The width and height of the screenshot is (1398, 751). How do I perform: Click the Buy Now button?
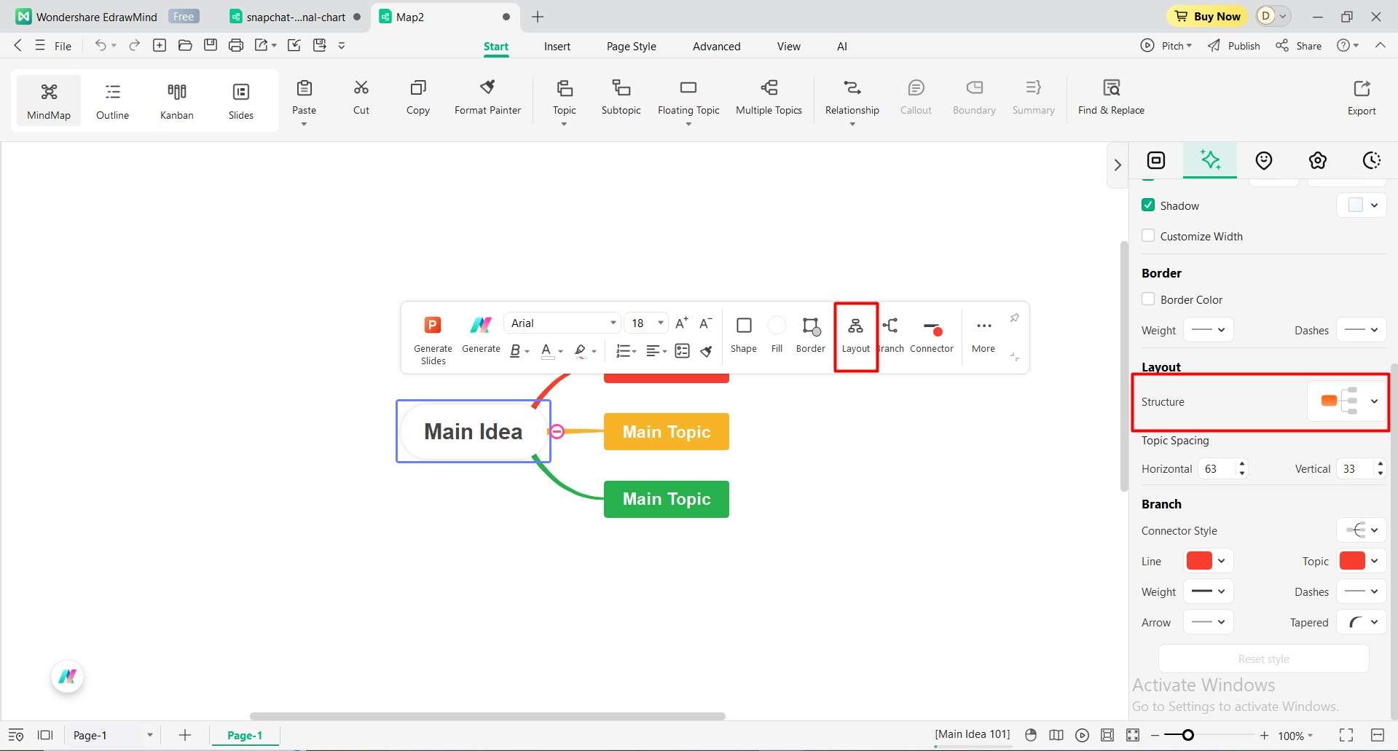point(1206,16)
